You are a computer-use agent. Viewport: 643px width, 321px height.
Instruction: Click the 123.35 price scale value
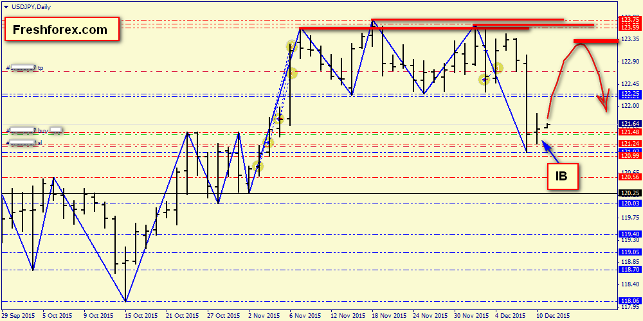[x=630, y=39]
